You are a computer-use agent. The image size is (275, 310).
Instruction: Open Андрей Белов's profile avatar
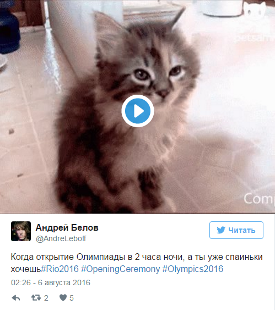point(21,231)
